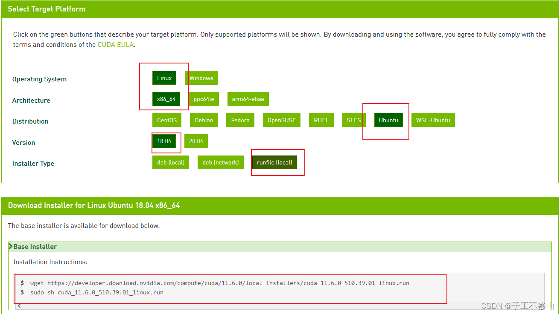This screenshot has height=314, width=560.
Task: Choose arm64-sbsa architecture
Action: coord(248,99)
